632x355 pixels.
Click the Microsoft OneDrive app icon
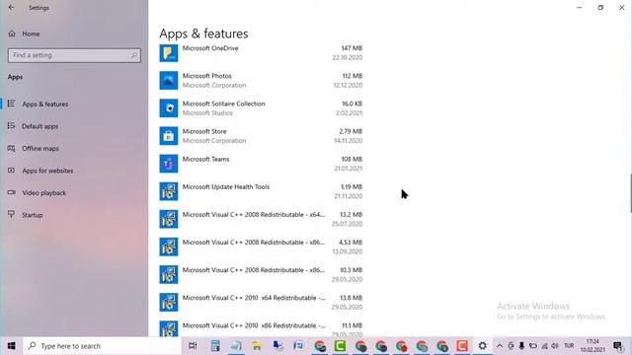[x=169, y=52]
